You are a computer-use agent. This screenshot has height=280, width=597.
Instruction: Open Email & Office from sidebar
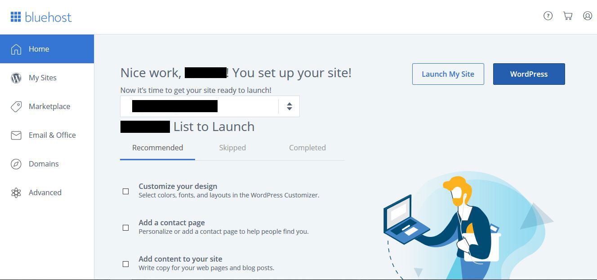16,135
